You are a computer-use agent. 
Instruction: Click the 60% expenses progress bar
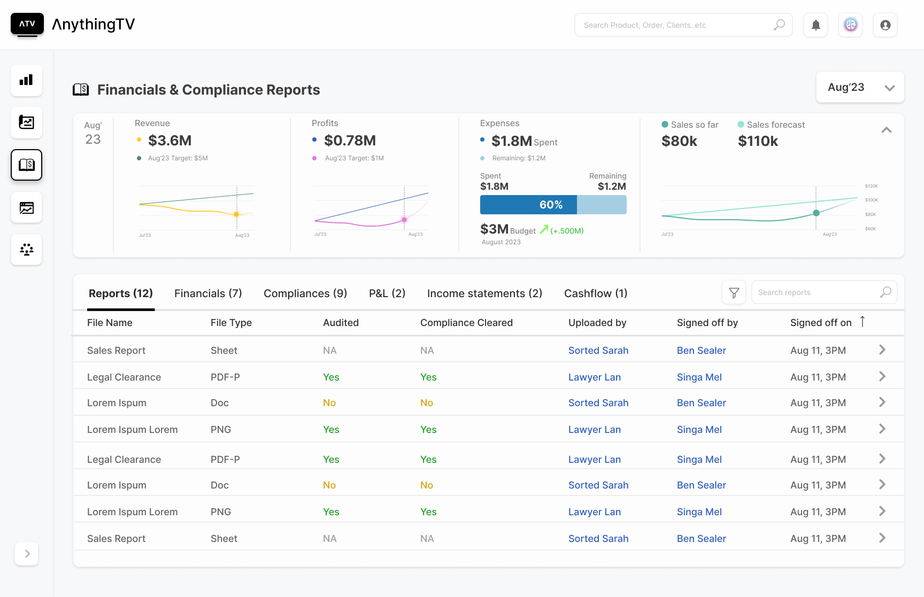(x=553, y=205)
